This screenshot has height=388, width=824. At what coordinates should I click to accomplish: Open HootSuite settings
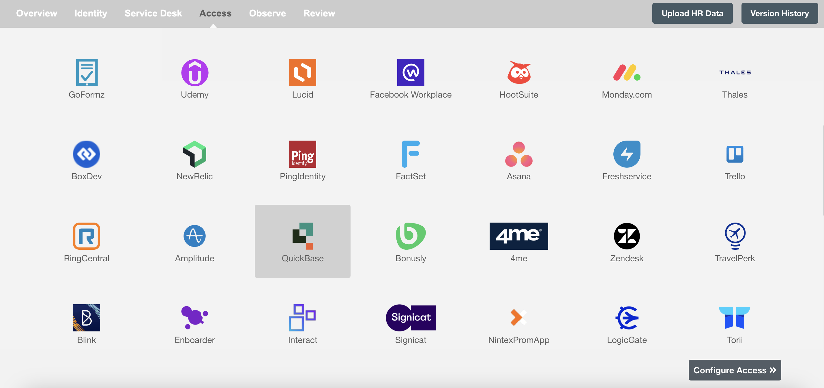click(x=519, y=78)
